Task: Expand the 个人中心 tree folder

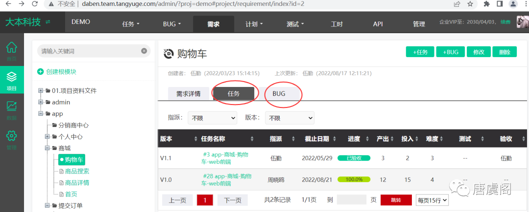Action: [48, 136]
